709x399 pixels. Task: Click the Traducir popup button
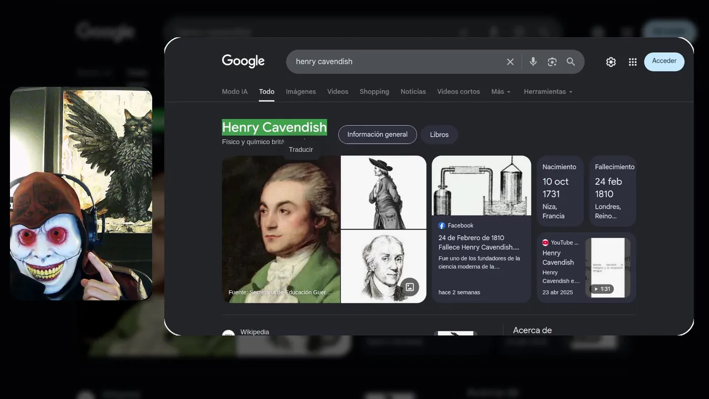[x=301, y=150]
